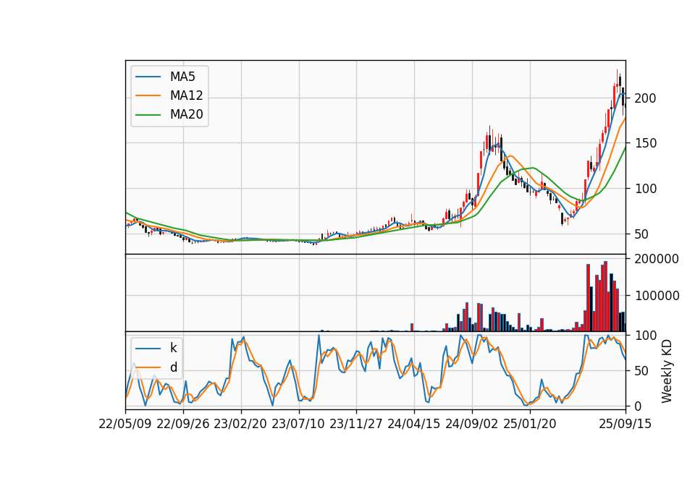Click the d legend label in KD panel
Viewport: 695px width, 499px height.
173,367
